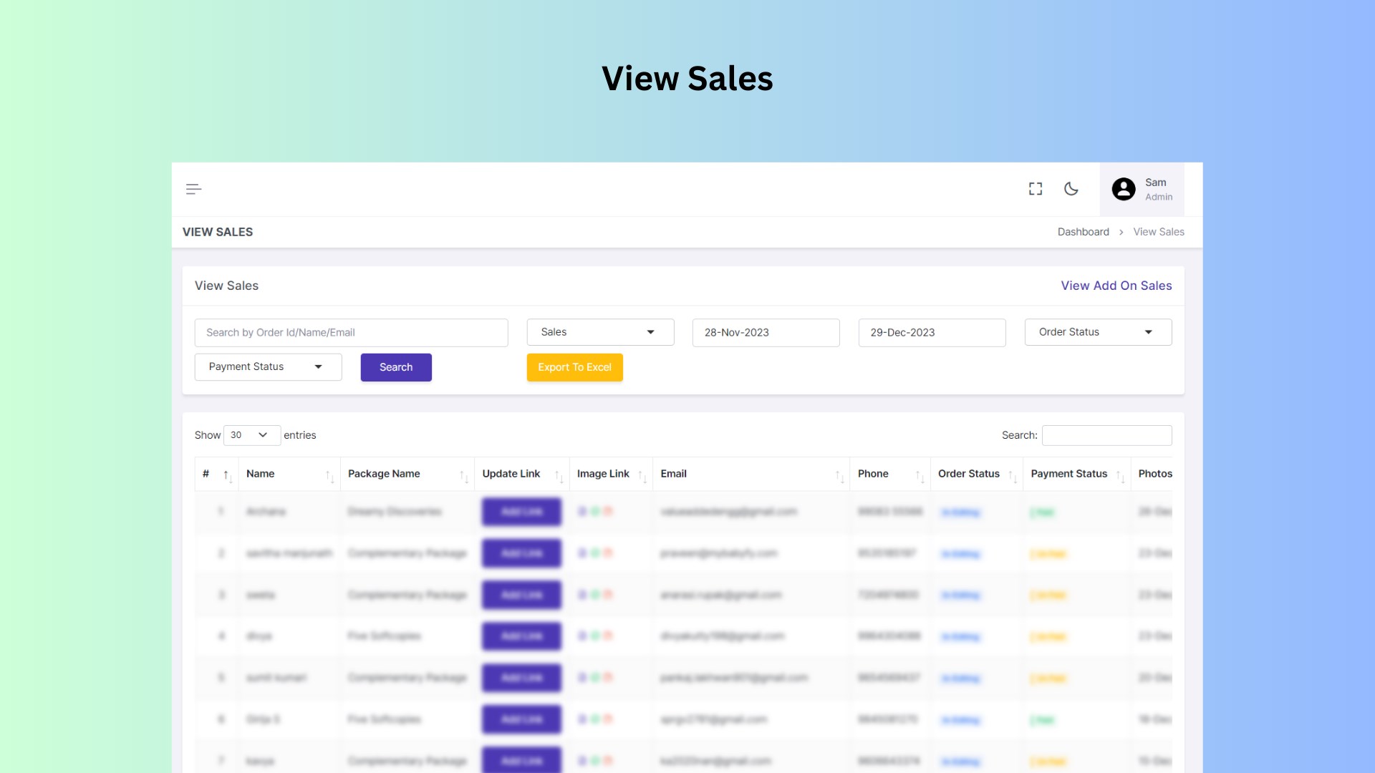Click the green image link icon in row 1
1375x773 pixels.
(597, 512)
